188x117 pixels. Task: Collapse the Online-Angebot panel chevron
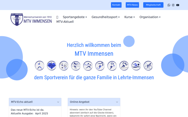[117, 102]
